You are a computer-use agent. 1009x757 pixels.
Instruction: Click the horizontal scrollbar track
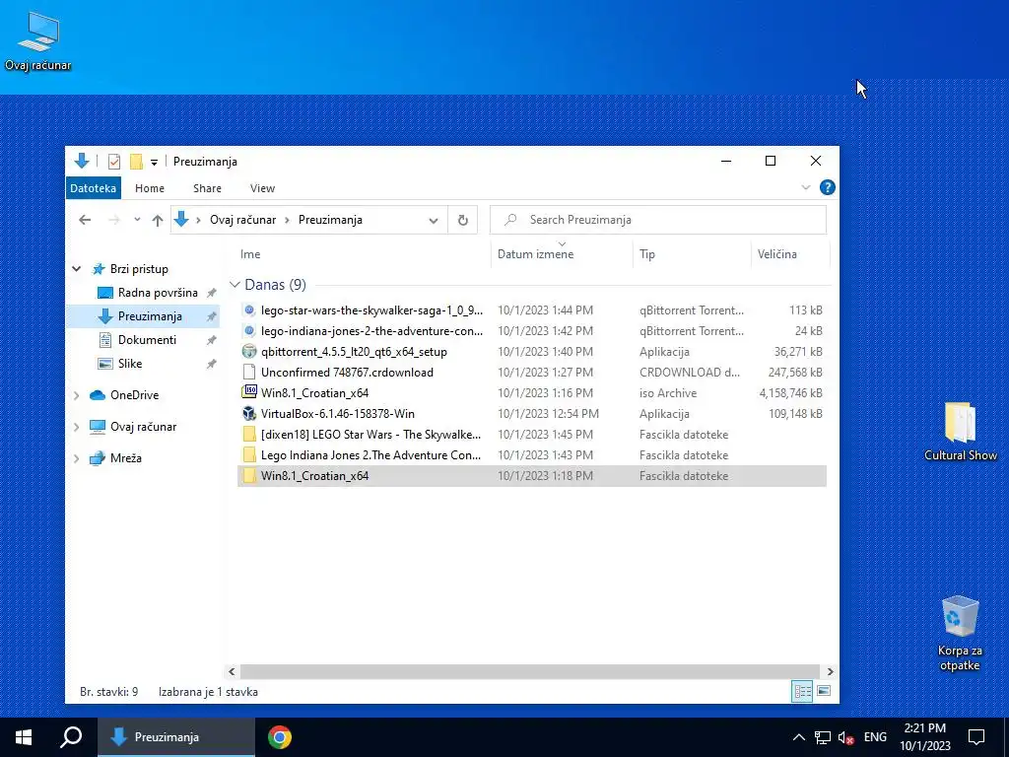529,671
